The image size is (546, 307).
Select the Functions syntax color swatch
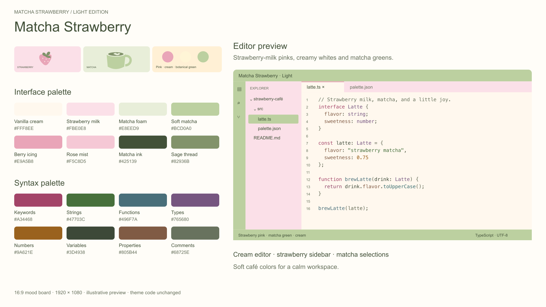[x=143, y=200]
